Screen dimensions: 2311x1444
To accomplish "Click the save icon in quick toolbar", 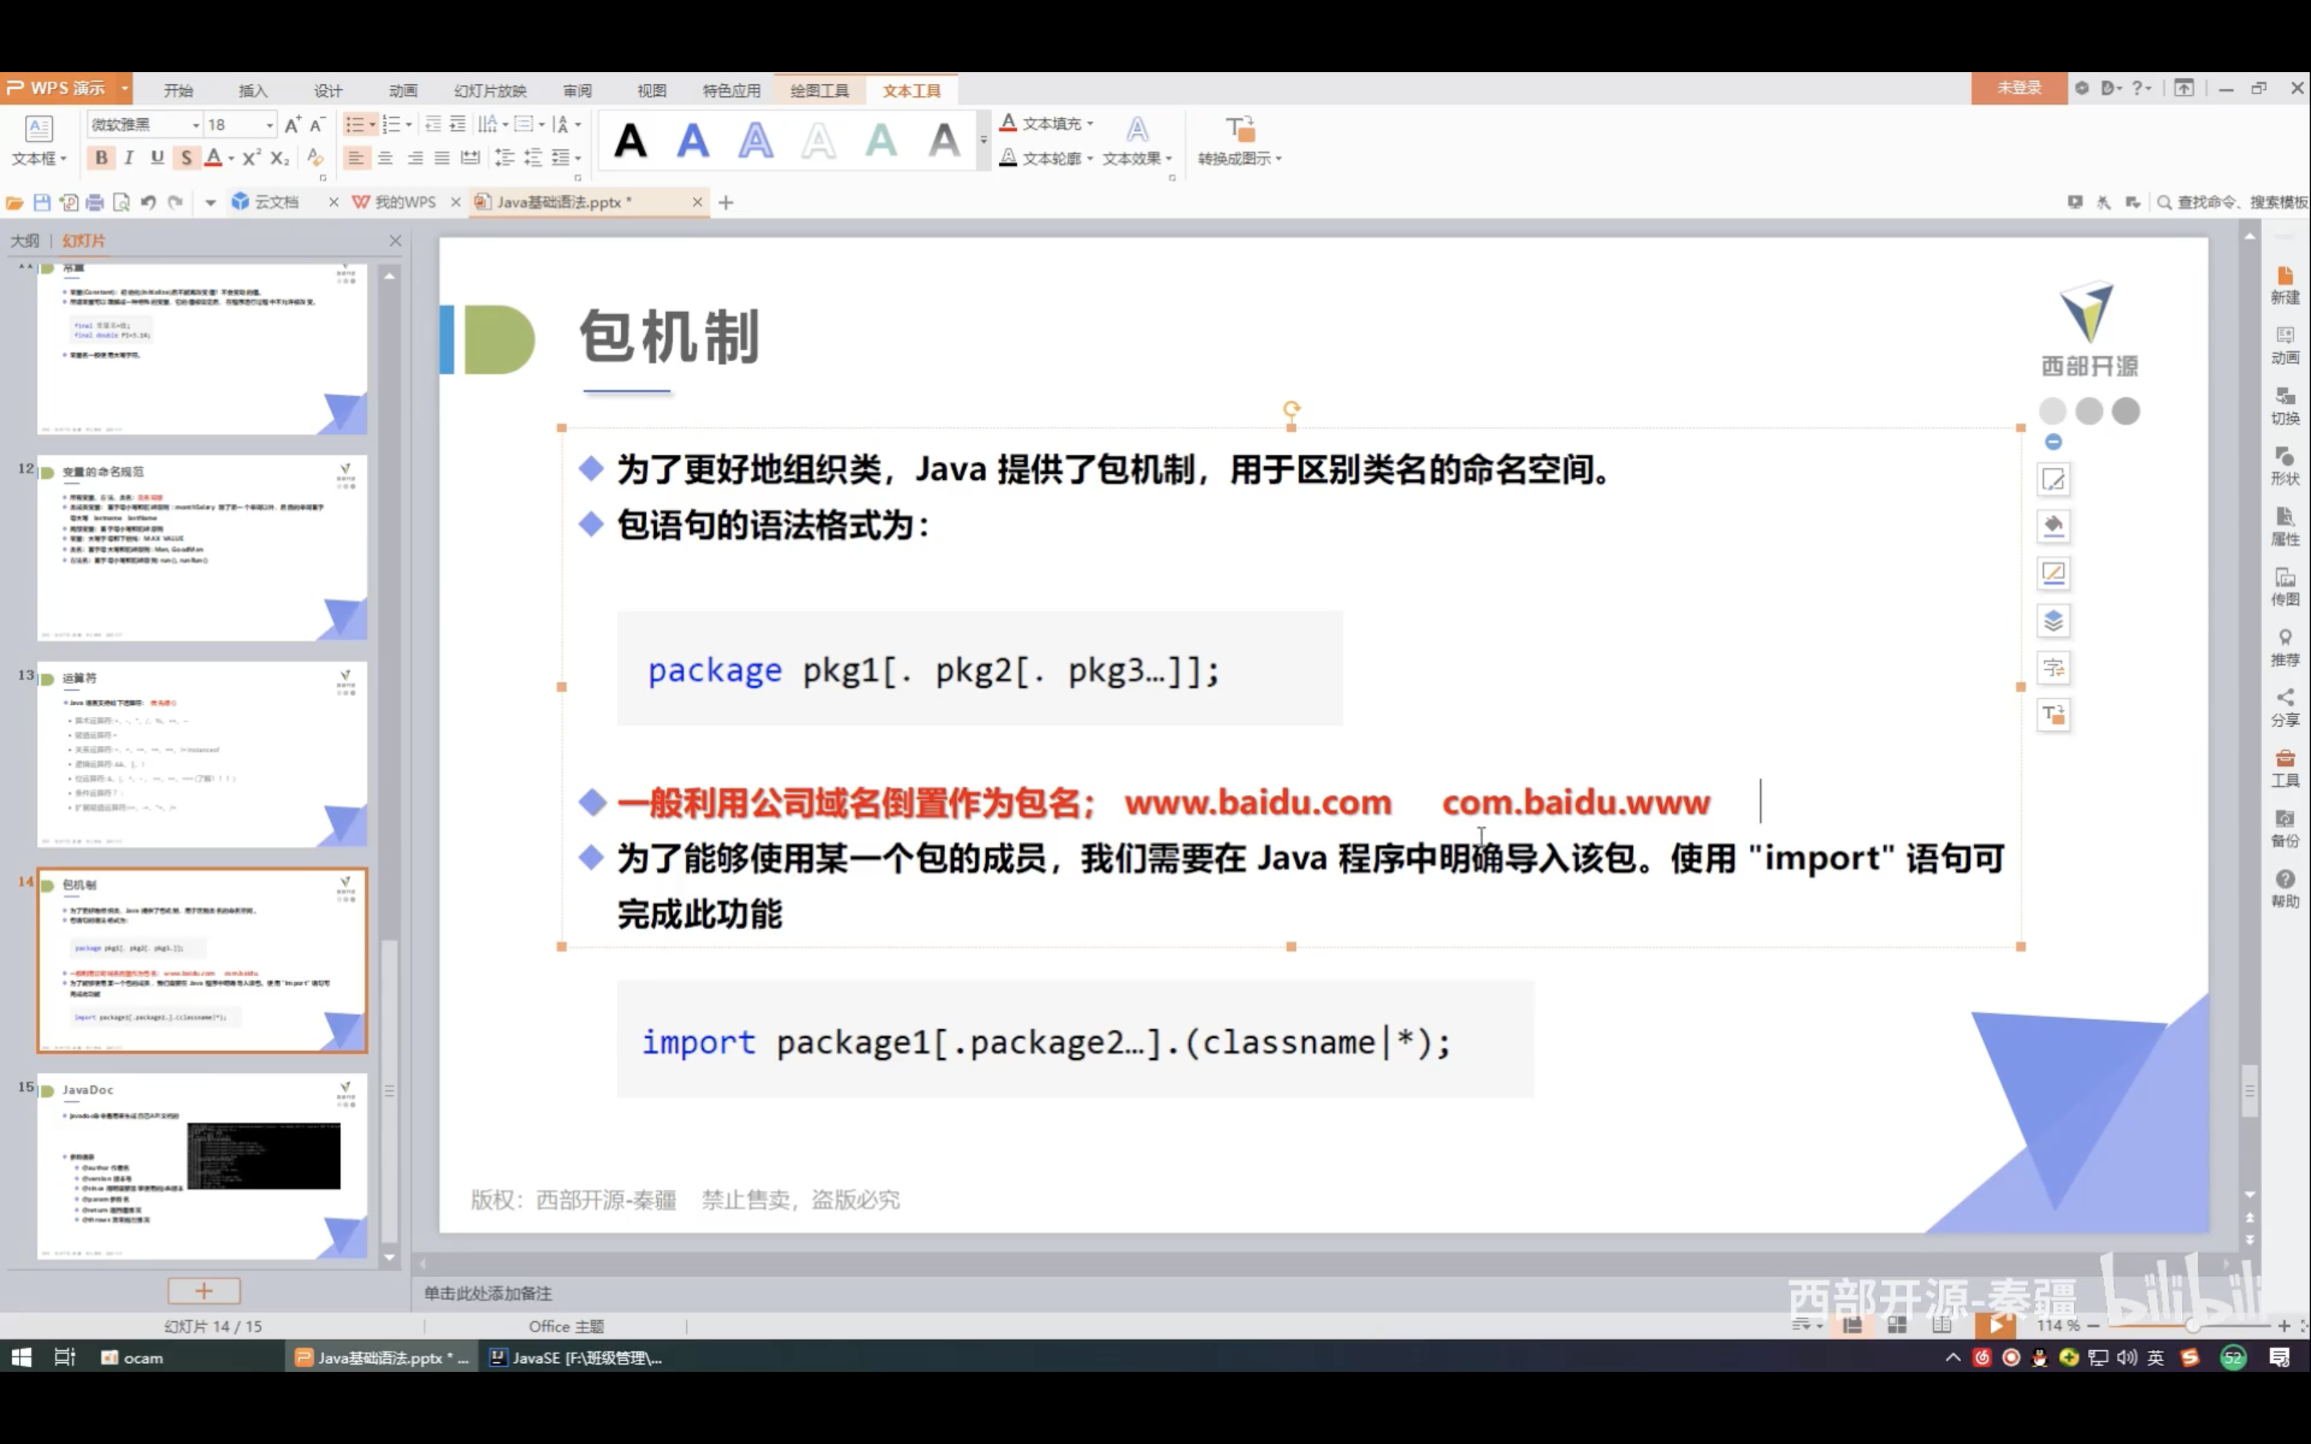I will 41,202.
